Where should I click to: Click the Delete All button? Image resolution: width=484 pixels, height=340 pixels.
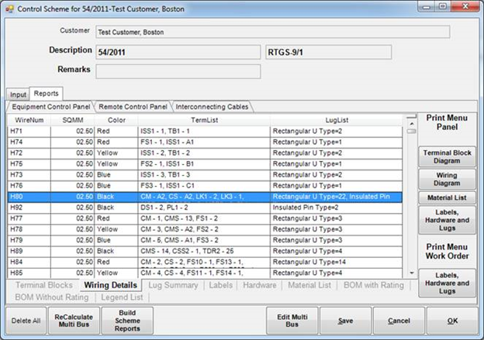tap(26, 320)
